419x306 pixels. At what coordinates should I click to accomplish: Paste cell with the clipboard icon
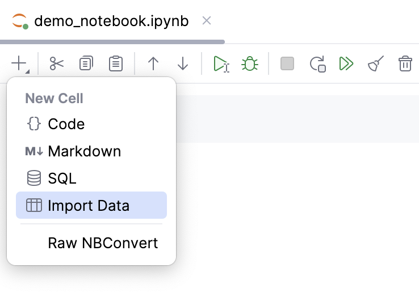click(x=116, y=63)
